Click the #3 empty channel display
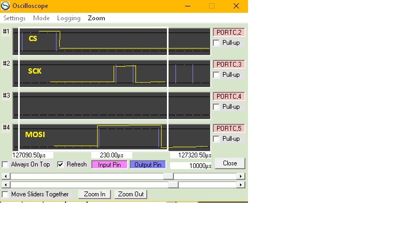 tap(111, 106)
